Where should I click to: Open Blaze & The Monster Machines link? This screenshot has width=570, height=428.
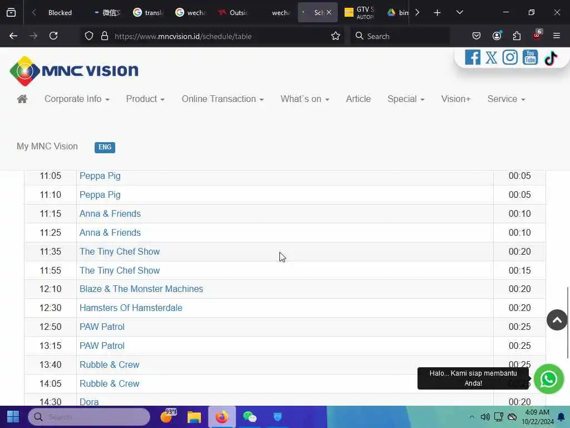141,289
